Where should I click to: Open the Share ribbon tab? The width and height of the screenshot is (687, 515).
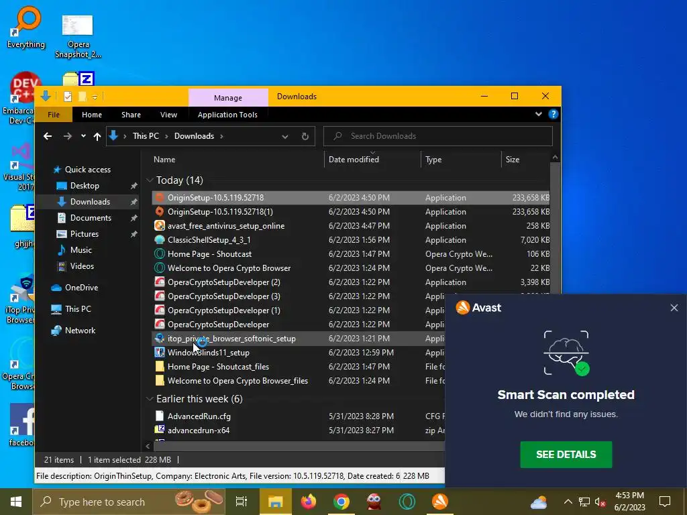131,115
